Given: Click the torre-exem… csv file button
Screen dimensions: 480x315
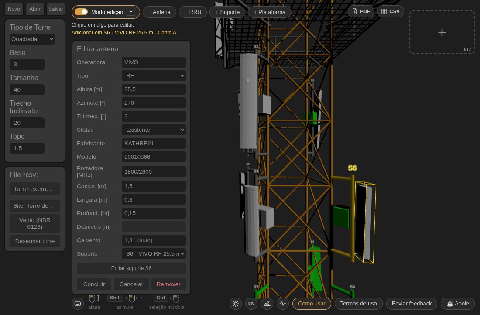Looking at the screenshot, I should [35, 189].
